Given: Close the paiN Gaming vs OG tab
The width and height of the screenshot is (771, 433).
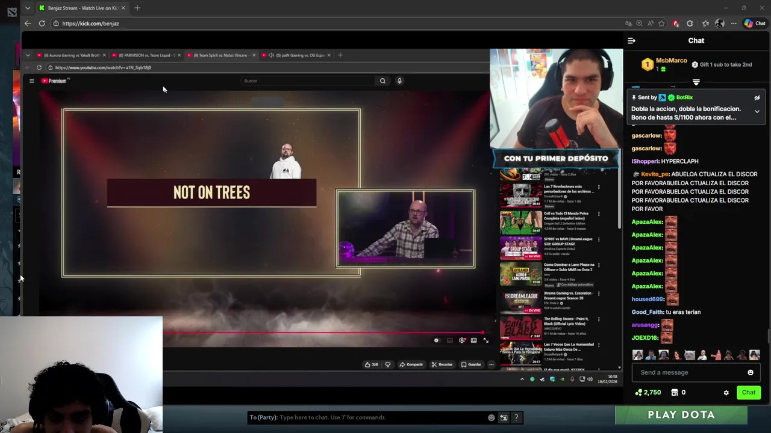Looking at the screenshot, I should tap(328, 55).
